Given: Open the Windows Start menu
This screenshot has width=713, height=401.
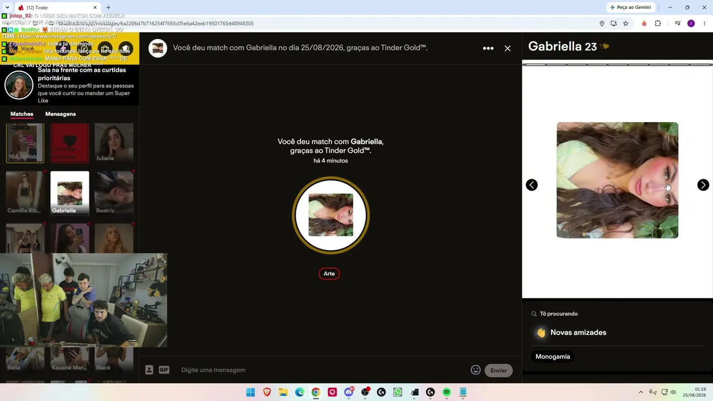Looking at the screenshot, I should pos(251,392).
